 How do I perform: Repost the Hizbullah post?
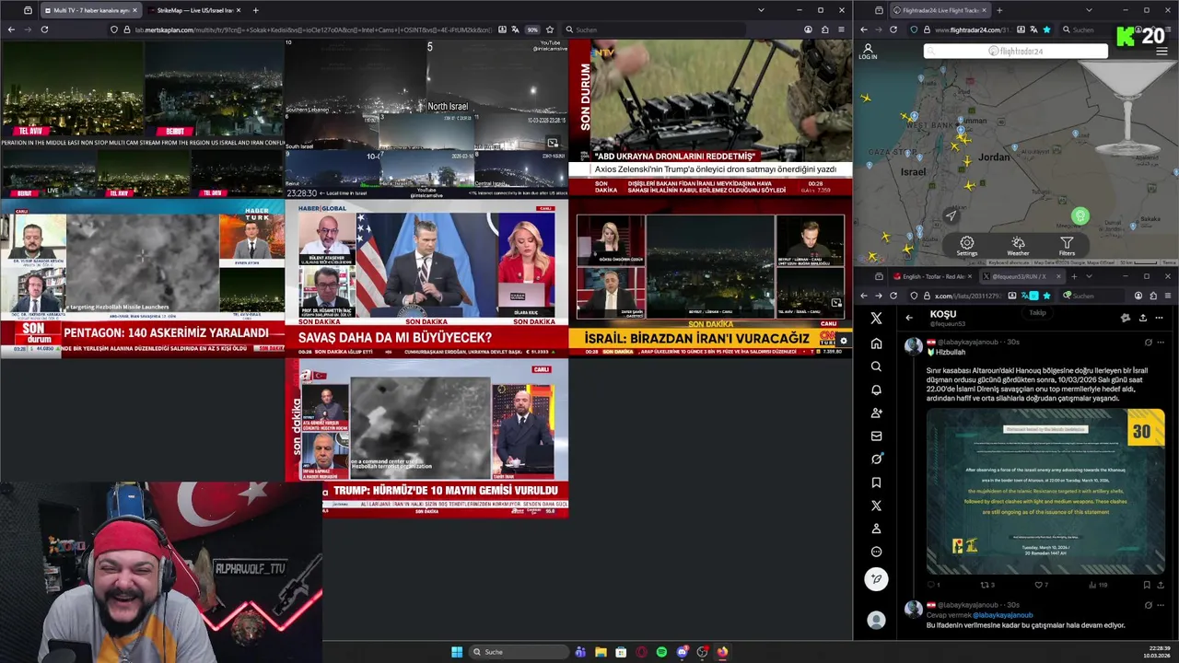986,585
